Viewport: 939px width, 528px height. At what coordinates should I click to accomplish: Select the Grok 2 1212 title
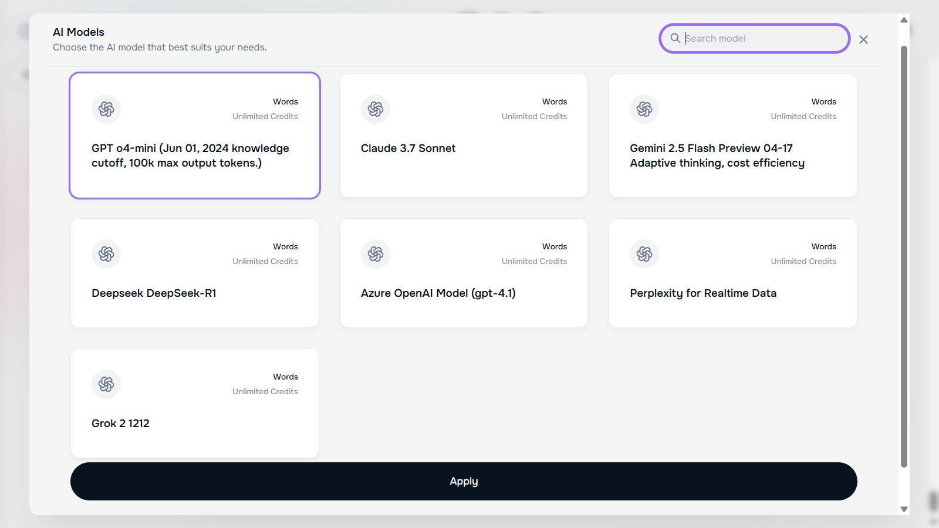coord(120,424)
